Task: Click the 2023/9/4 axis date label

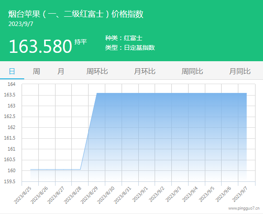Action: (x=190, y=195)
